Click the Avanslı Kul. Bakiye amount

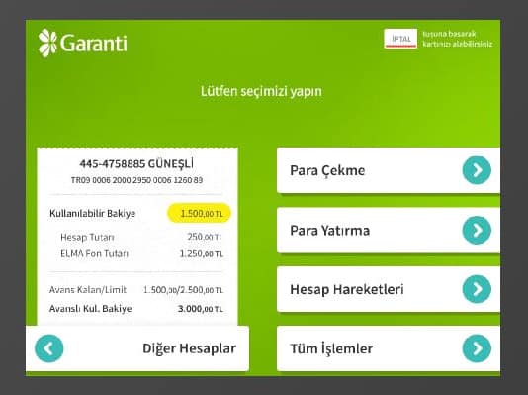(x=201, y=309)
